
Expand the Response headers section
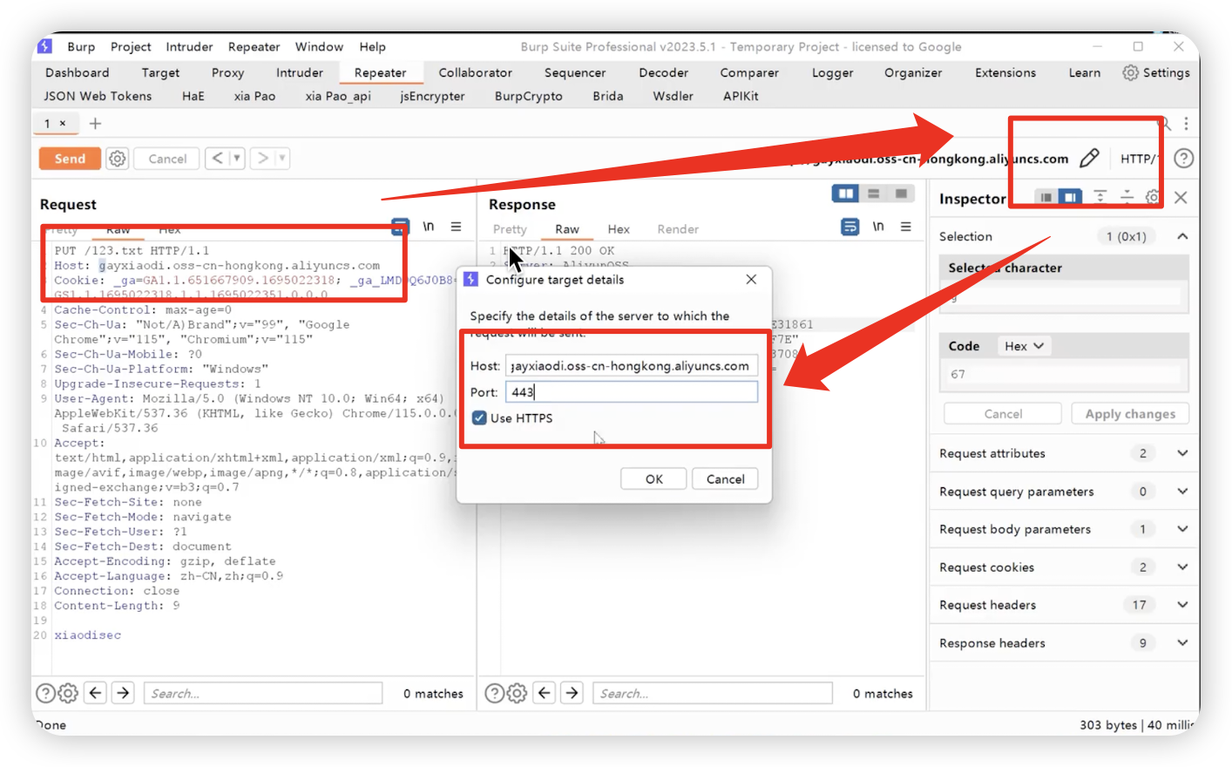click(1182, 643)
